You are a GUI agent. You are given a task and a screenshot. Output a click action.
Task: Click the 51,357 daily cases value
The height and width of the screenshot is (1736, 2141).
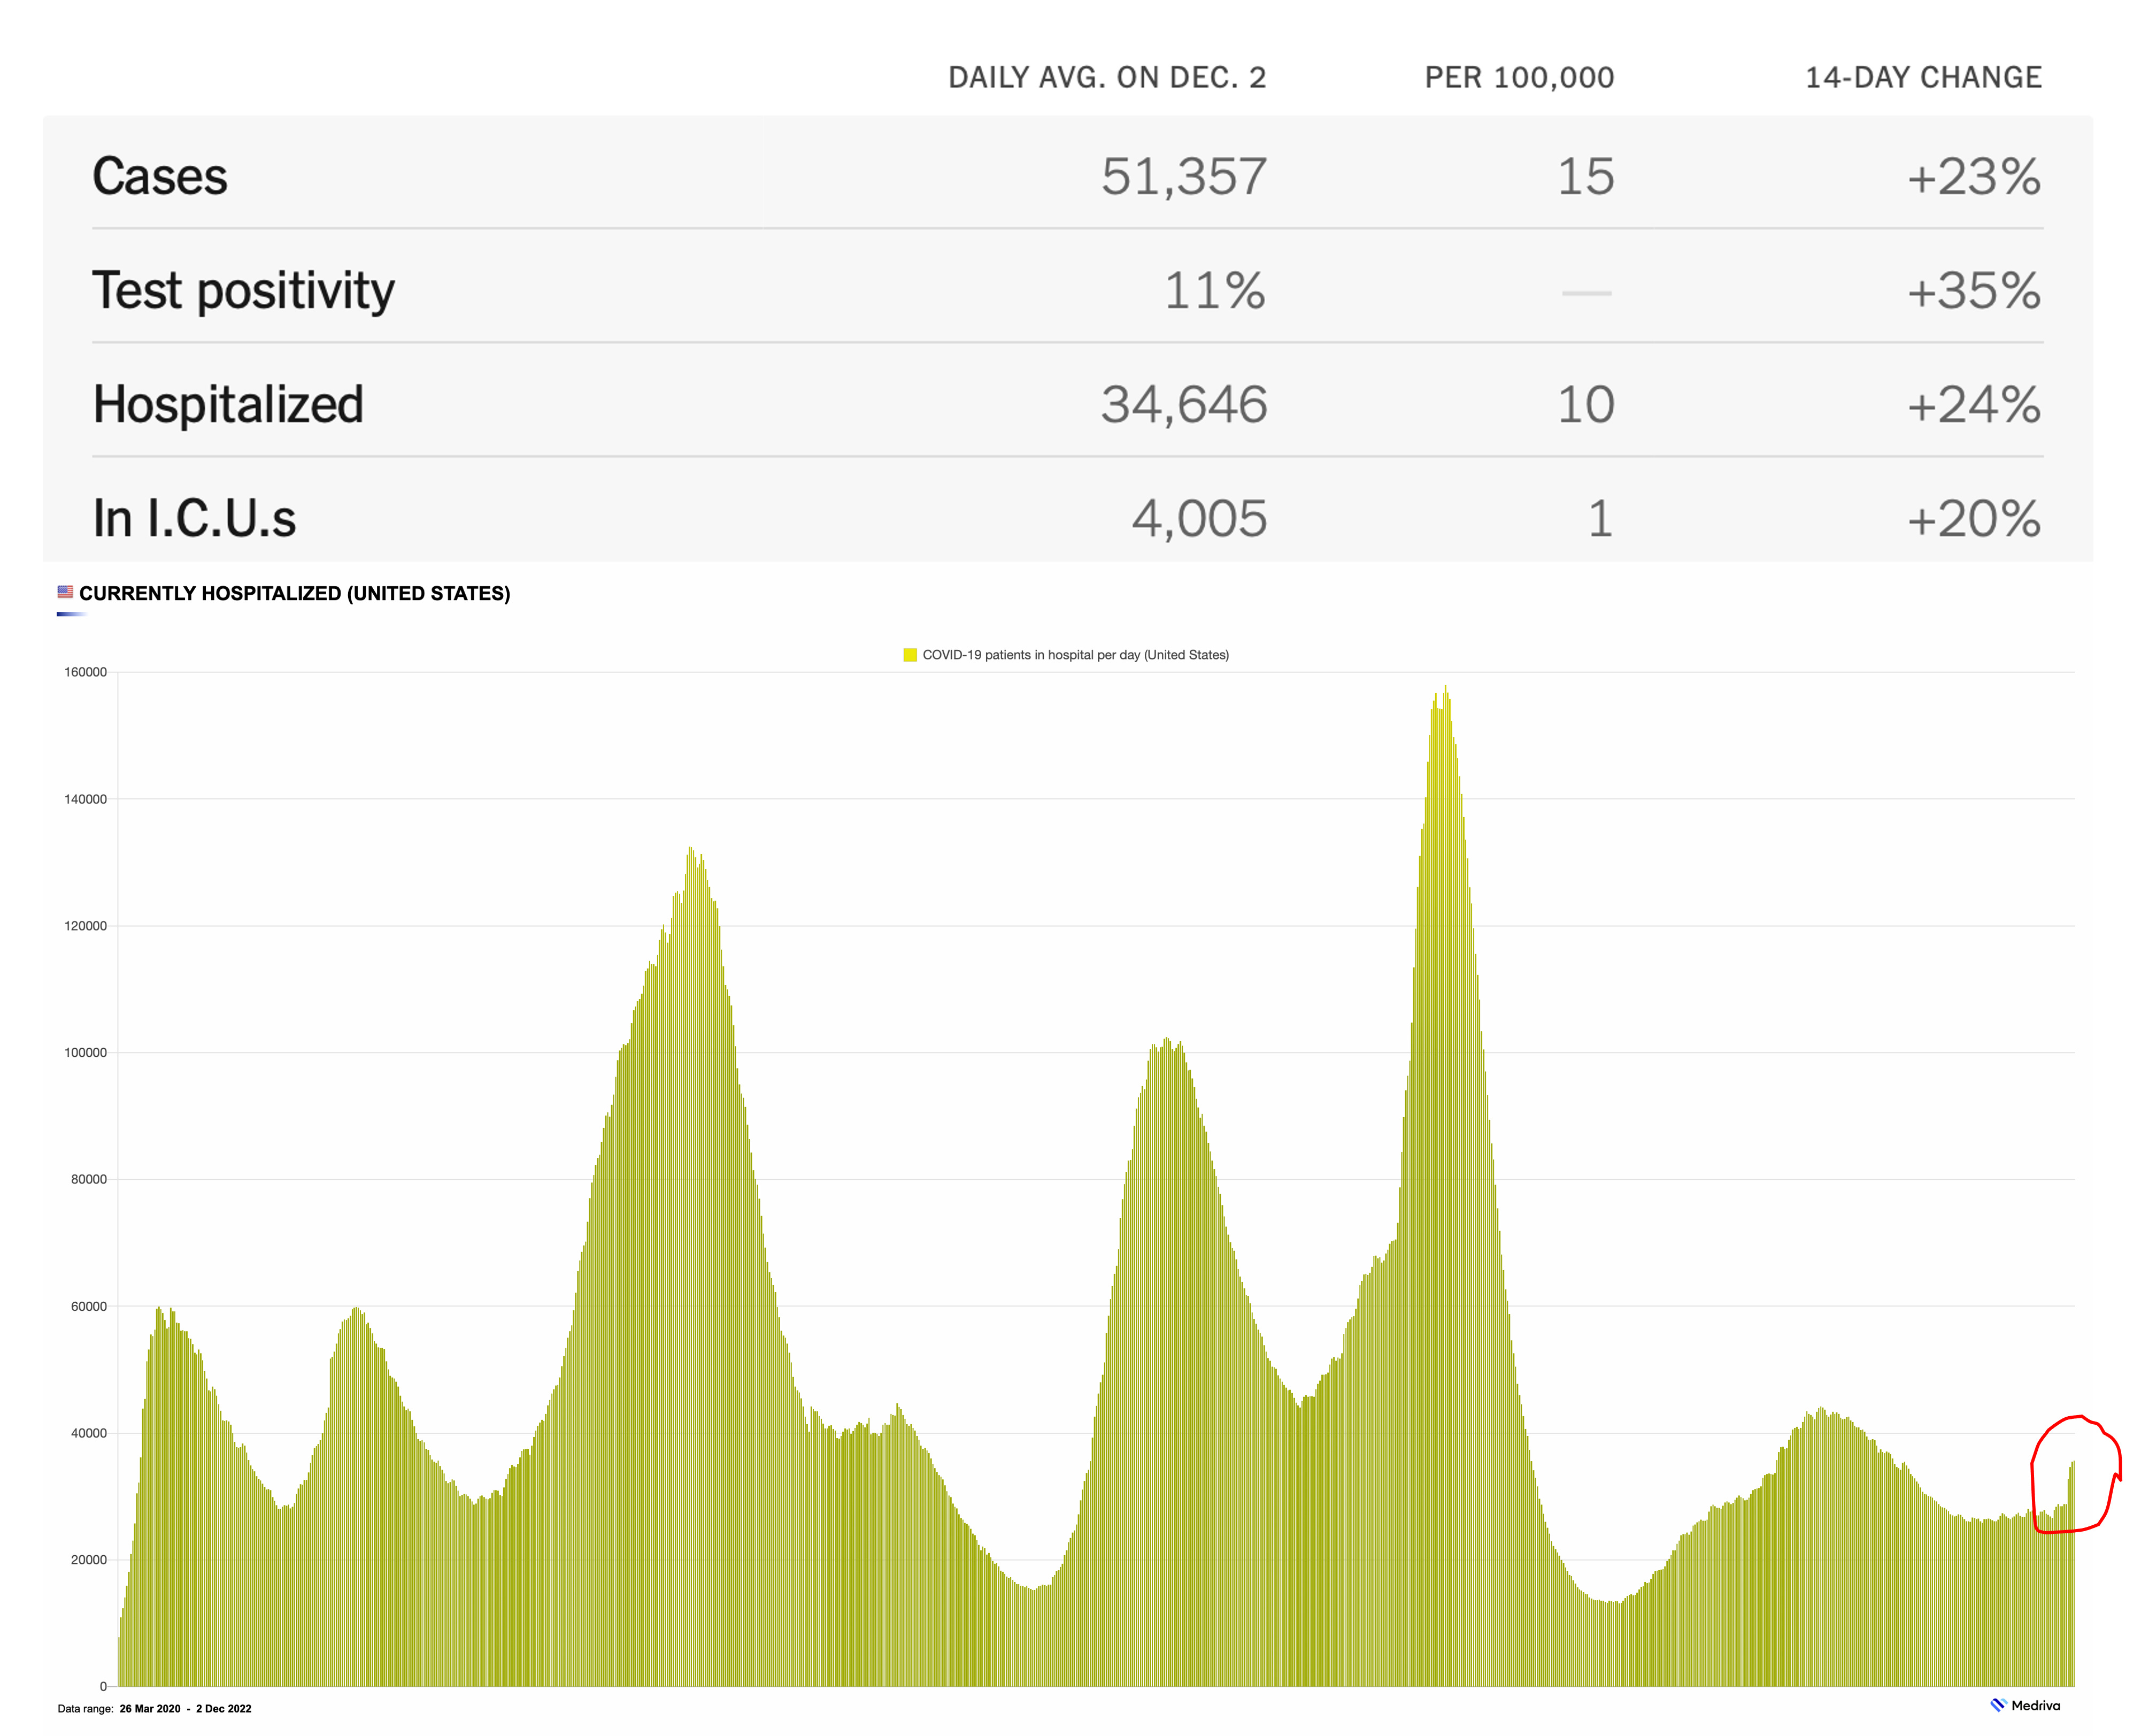[x=1183, y=176]
